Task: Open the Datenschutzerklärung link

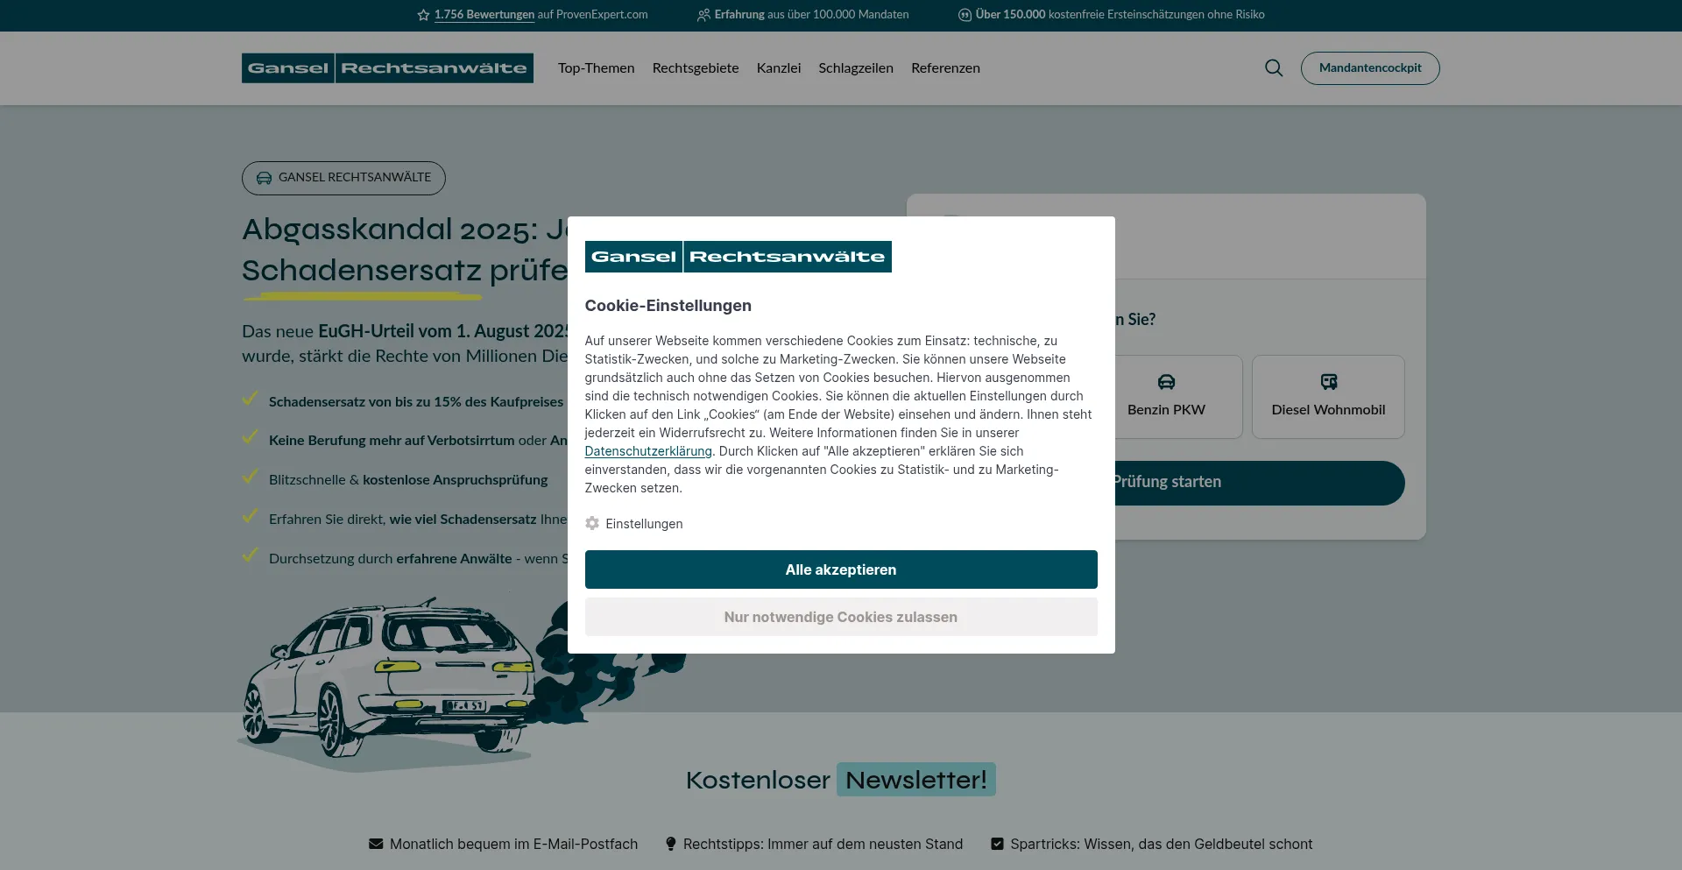Action: point(647,451)
